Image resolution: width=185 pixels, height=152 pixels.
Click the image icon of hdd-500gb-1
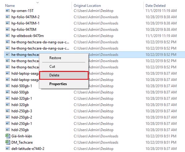point(8,86)
